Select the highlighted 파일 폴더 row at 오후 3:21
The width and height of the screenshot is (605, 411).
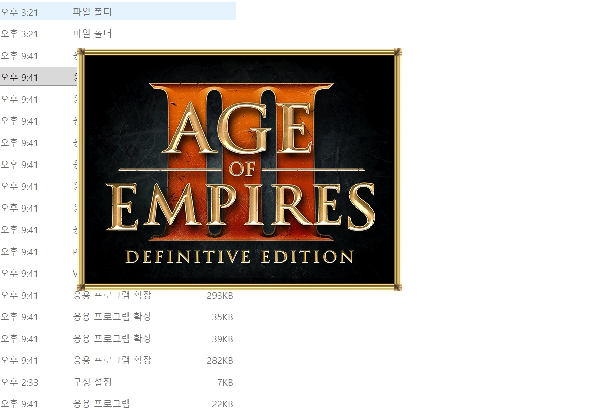point(118,11)
